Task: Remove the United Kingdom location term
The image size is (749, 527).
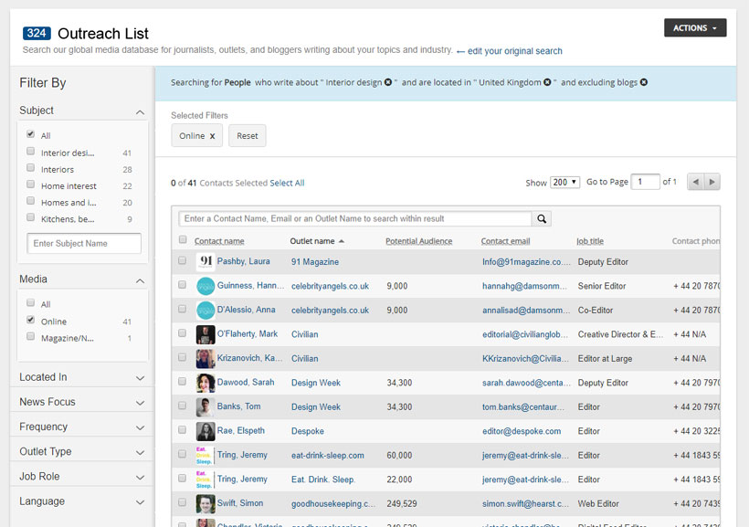Action: coord(547,82)
